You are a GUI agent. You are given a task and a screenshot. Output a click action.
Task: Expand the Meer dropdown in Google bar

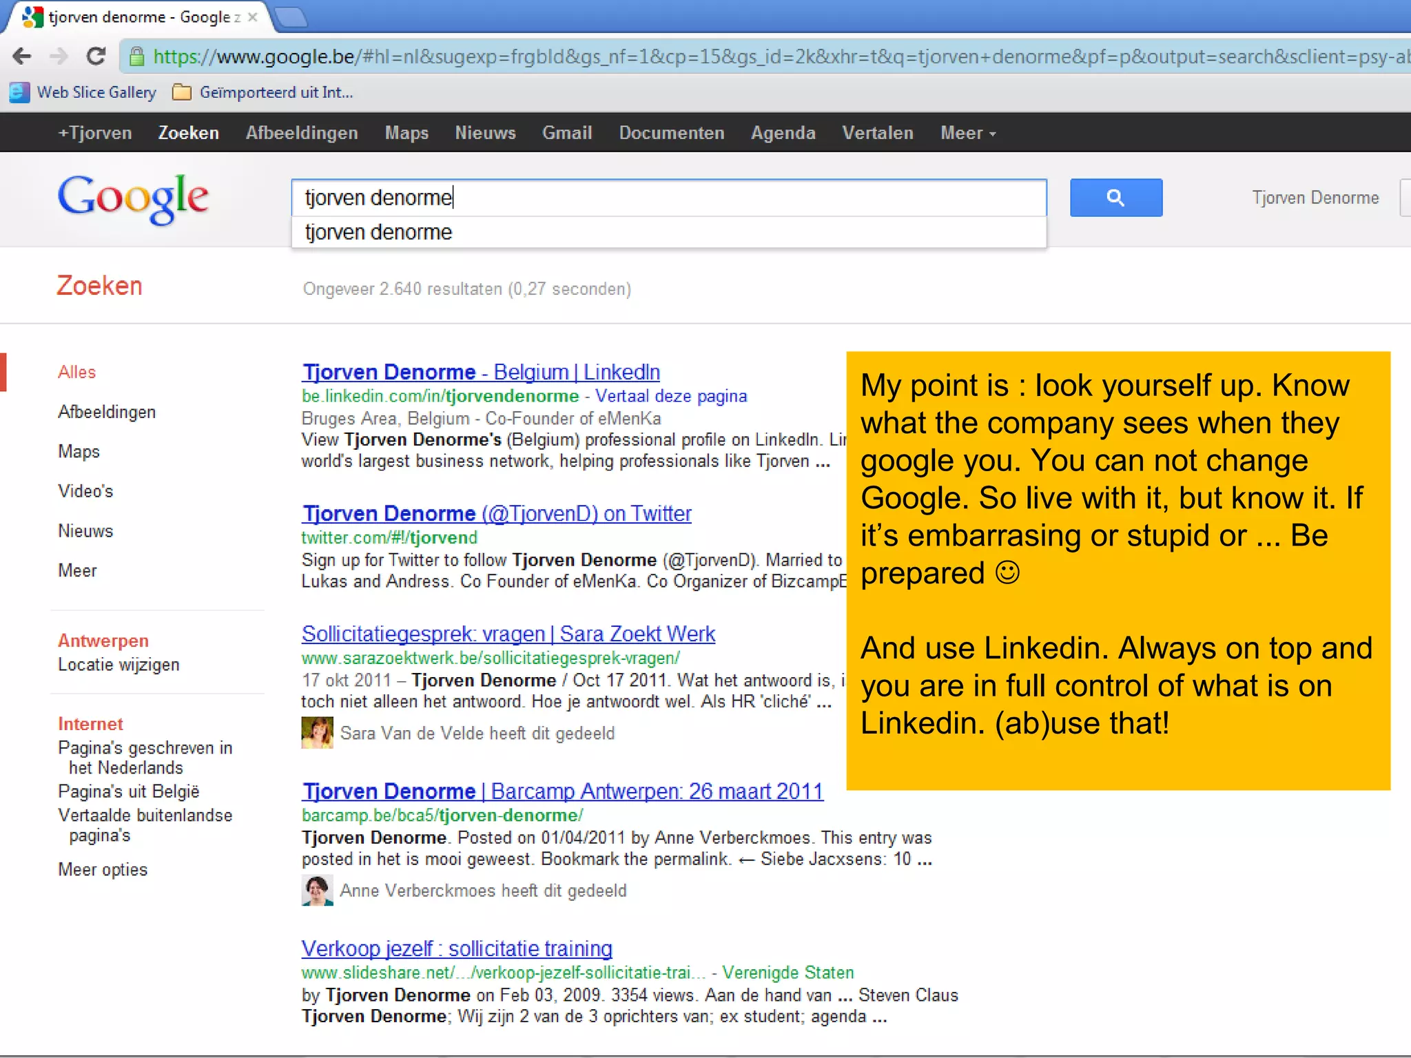click(x=968, y=133)
